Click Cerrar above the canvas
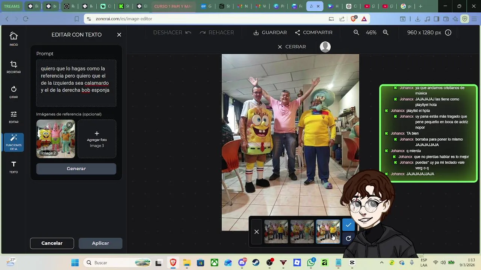Viewport: 481px width, 270px height. (x=292, y=46)
